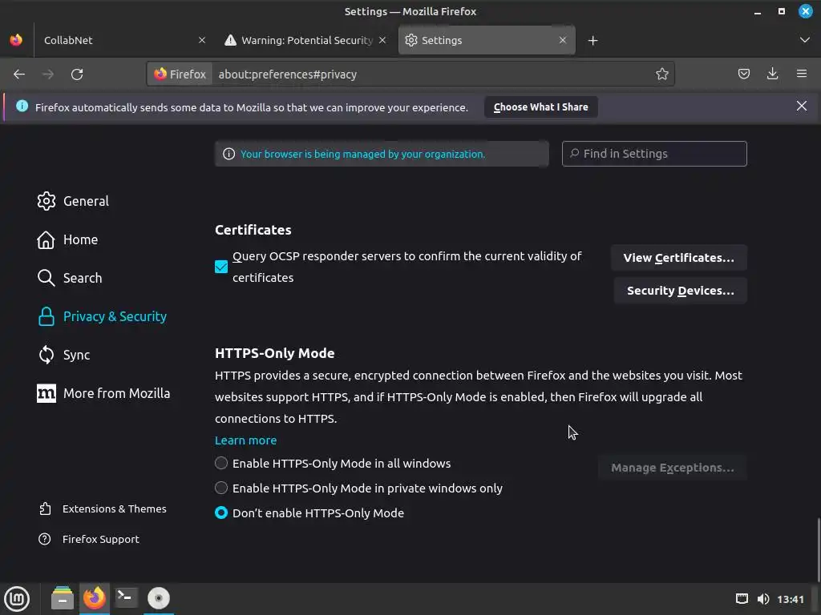
Task: Bookmark this page with the star icon
Action: [x=661, y=74]
